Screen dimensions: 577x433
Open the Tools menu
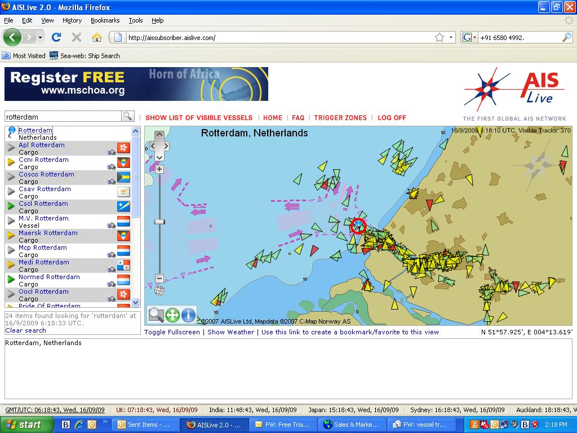click(136, 20)
